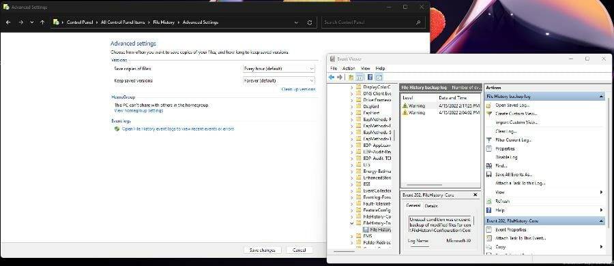Click the shield icon beside Open File History event logs
614x266 pixels.
[117, 129]
